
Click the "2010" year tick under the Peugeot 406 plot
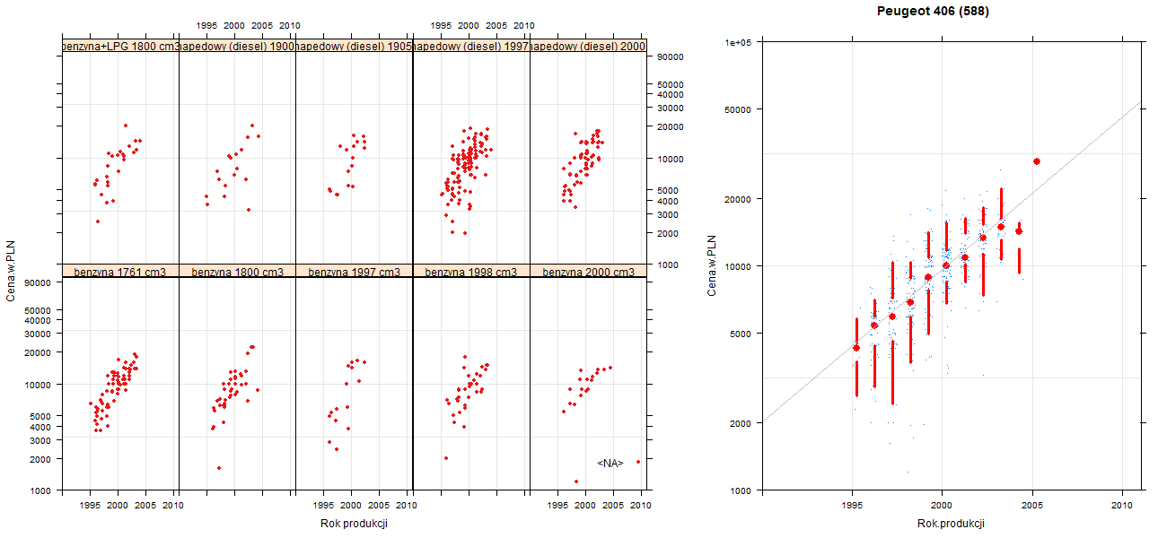point(1123,507)
